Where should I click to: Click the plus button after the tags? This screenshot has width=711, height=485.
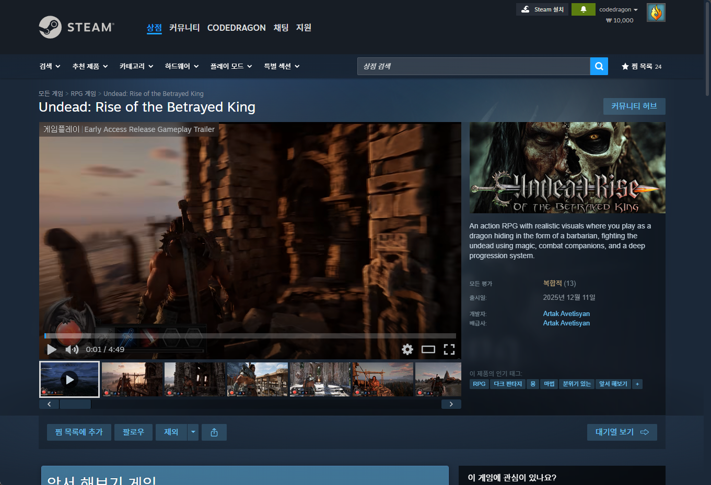point(637,384)
